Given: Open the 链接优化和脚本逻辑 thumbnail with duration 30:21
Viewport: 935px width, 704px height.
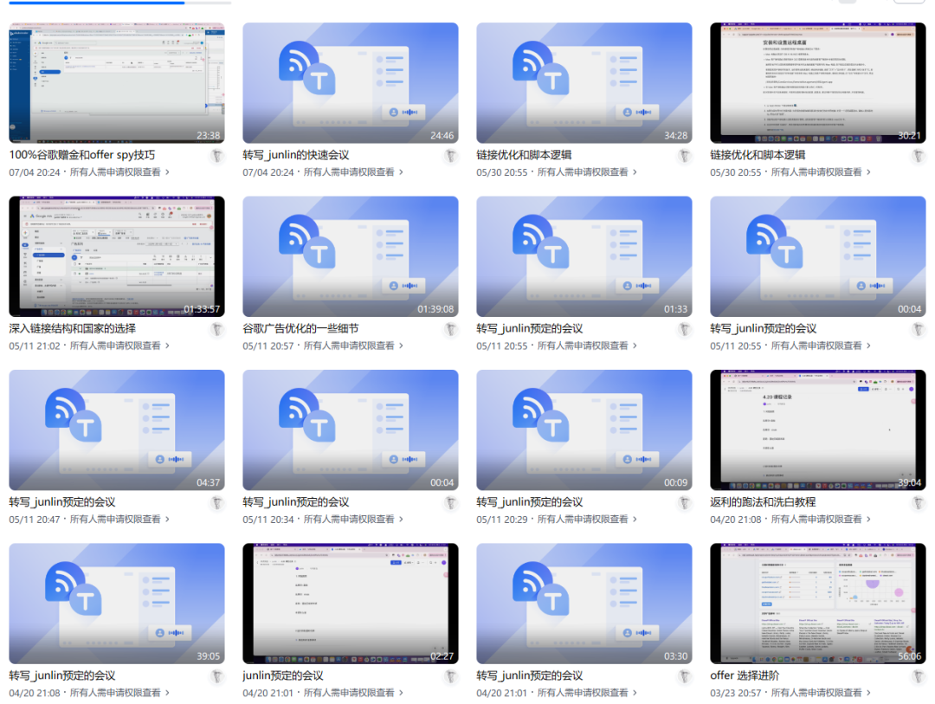Looking at the screenshot, I should pyautogui.click(x=818, y=83).
